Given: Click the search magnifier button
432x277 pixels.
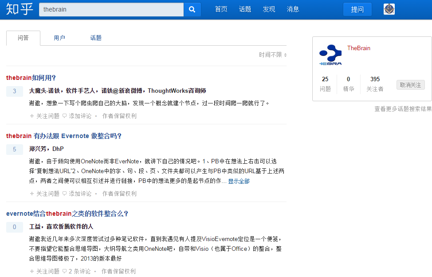Looking at the screenshot, I should (x=192, y=9).
